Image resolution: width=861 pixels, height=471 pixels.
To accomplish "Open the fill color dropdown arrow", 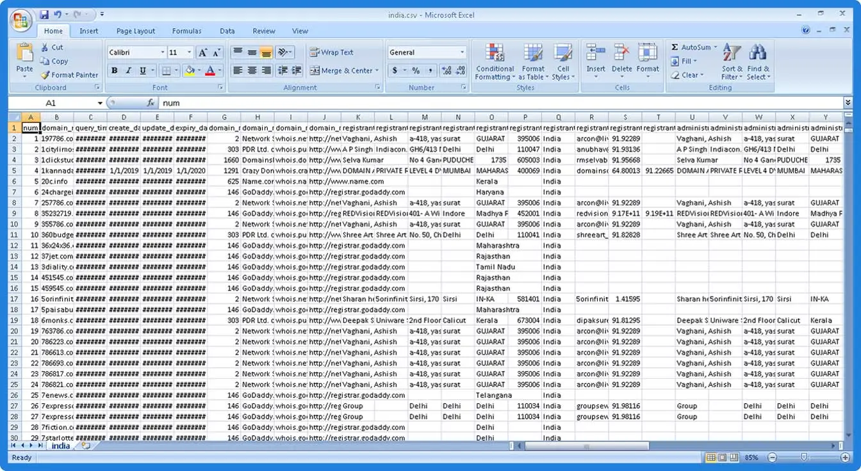I will [199, 70].
